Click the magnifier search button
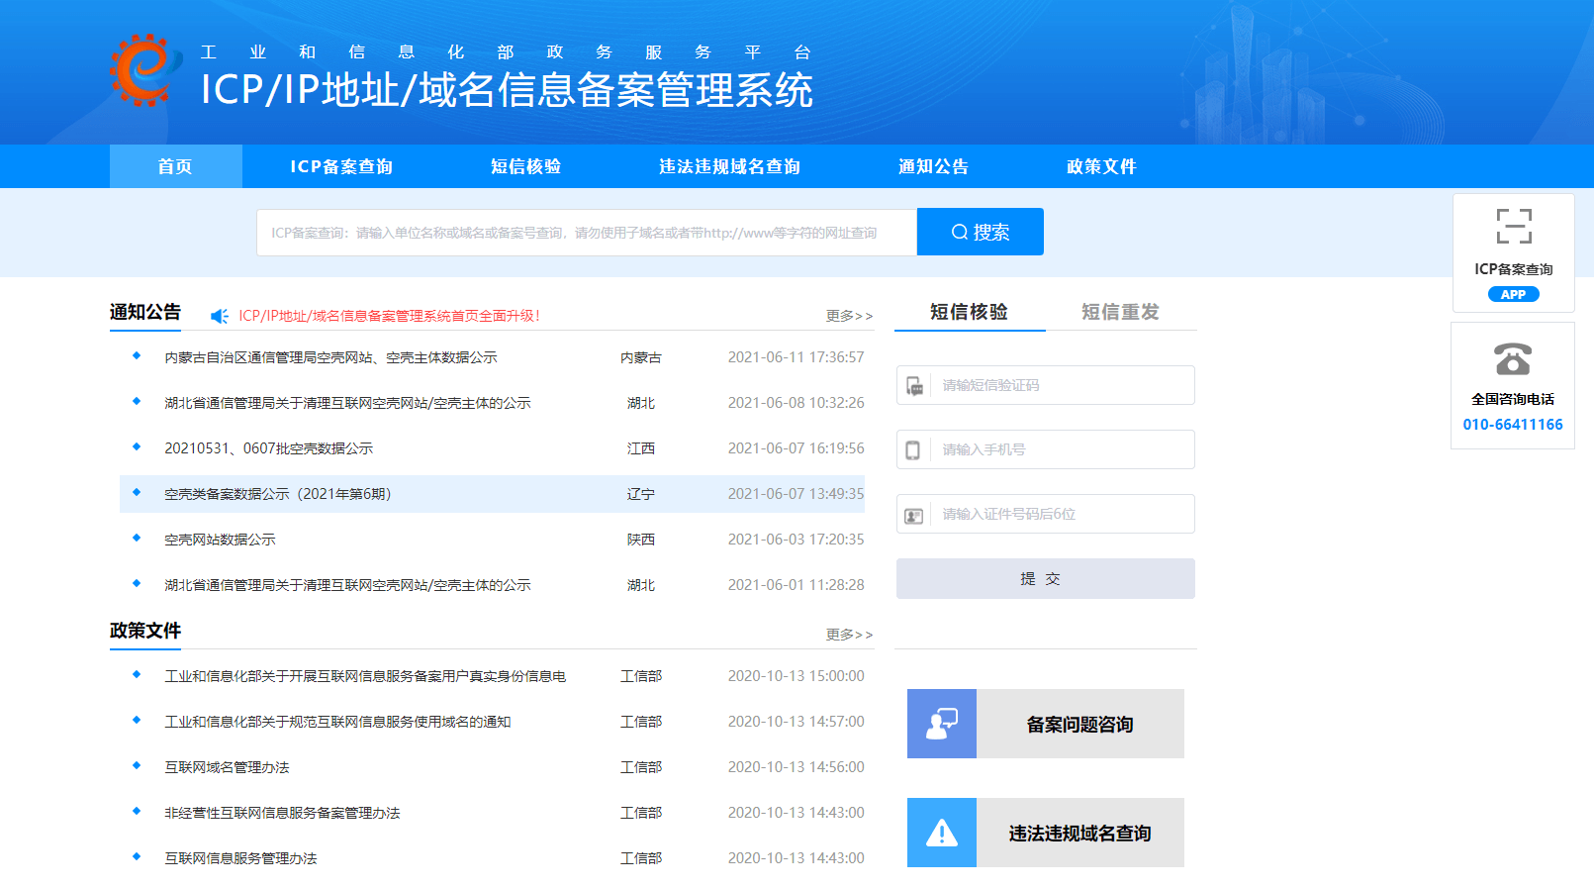The width and height of the screenshot is (1594, 888). click(x=980, y=232)
